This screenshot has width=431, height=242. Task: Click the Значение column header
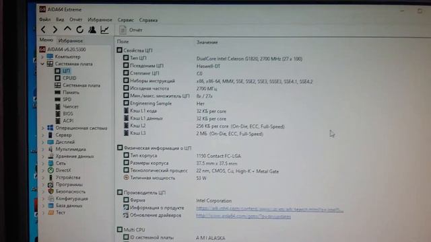click(x=207, y=42)
